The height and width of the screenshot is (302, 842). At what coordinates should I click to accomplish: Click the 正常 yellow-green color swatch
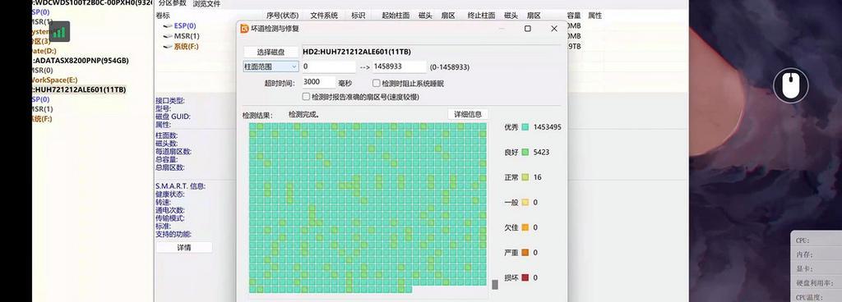tap(525, 177)
